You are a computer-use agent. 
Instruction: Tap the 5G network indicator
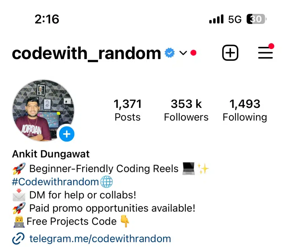pyautogui.click(x=235, y=19)
